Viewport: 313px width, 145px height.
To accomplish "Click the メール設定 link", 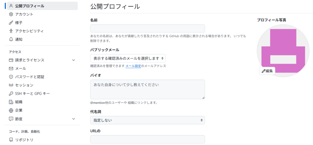I will 133,66.
